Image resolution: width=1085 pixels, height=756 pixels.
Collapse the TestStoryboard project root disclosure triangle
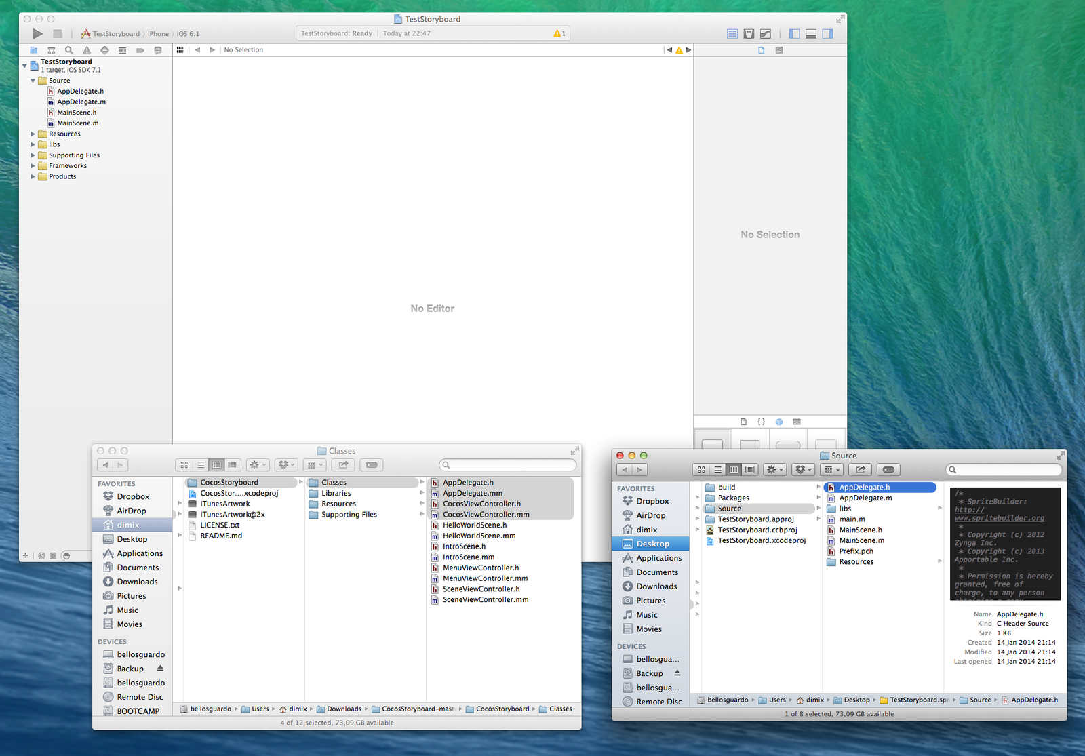[24, 66]
